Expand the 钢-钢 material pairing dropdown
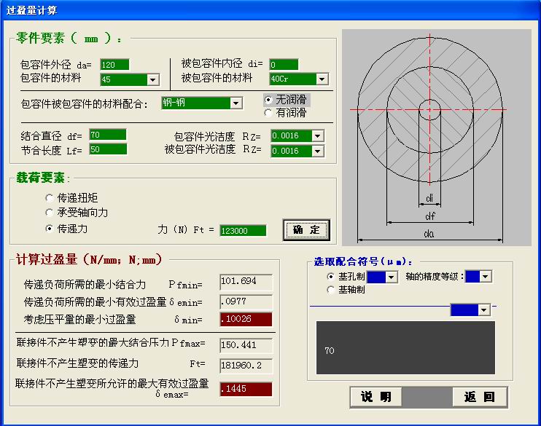This screenshot has width=541, height=426. pos(236,103)
